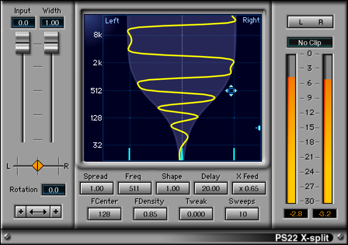Click the Input fader handle

tap(23, 42)
